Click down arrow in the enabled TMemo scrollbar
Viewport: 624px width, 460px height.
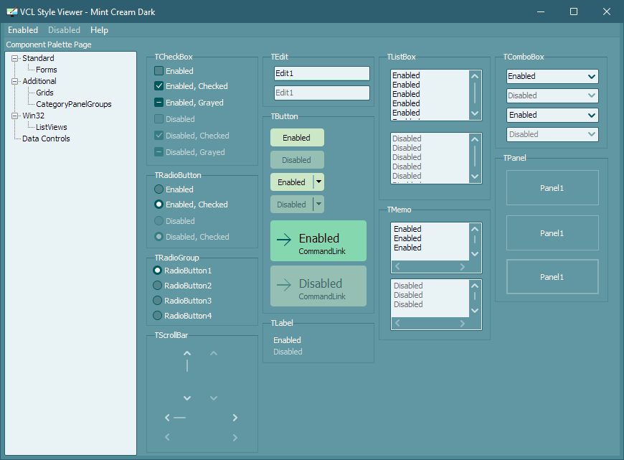coord(474,254)
